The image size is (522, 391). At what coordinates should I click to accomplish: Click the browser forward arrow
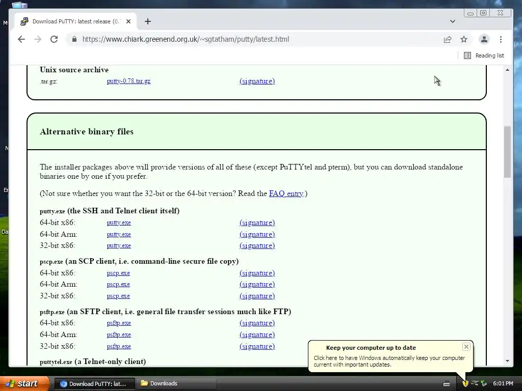coord(38,39)
